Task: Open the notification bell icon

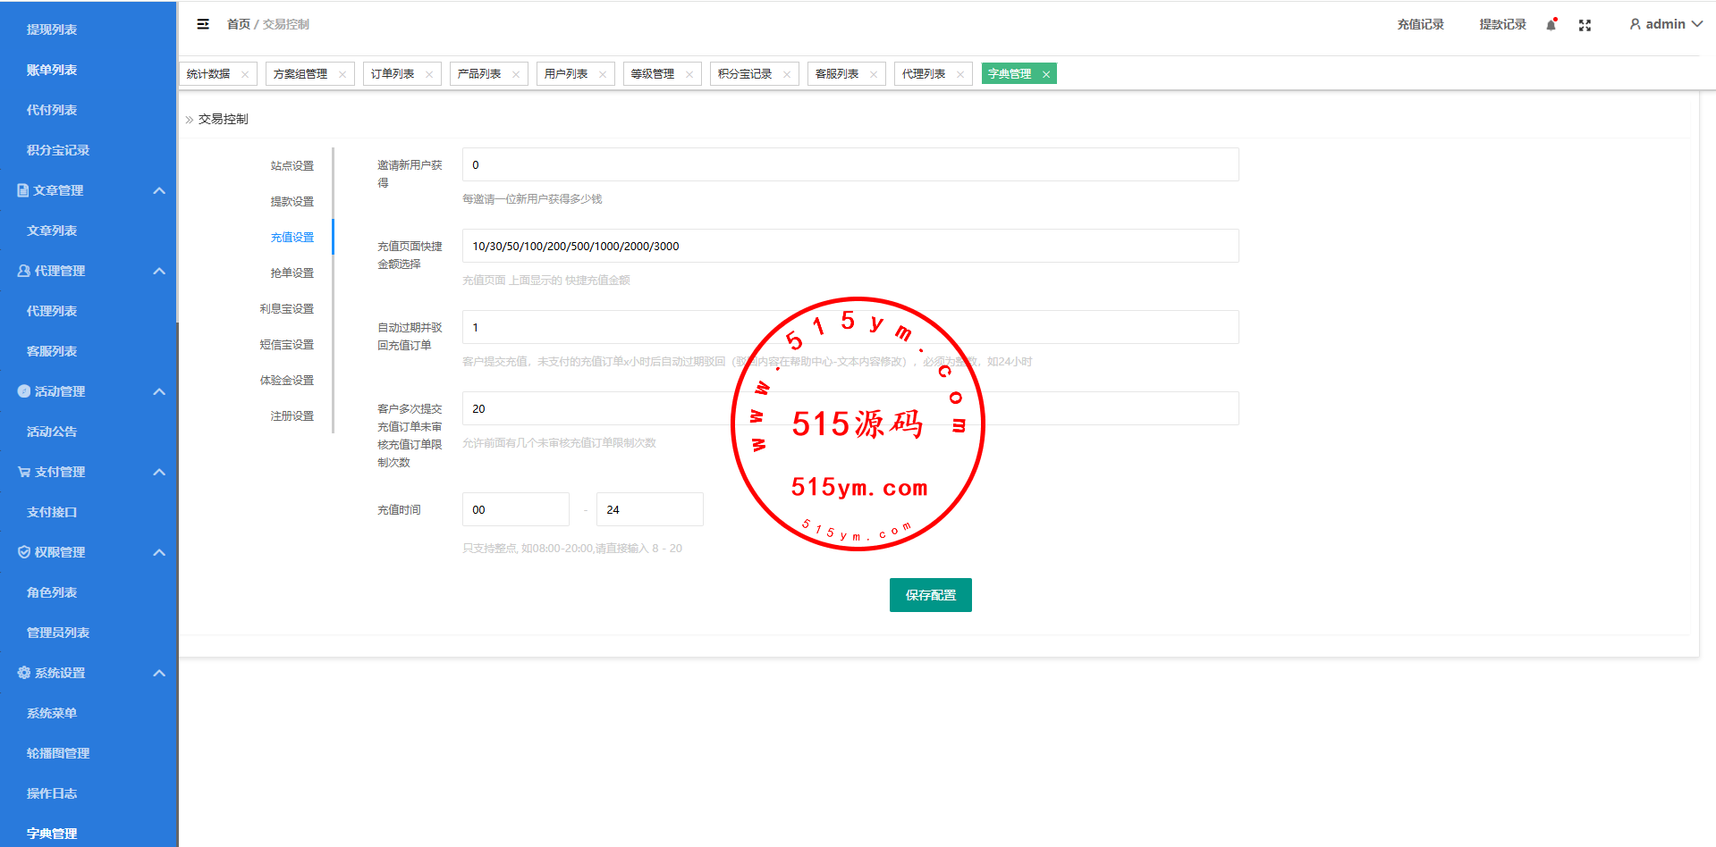Action: [1551, 25]
